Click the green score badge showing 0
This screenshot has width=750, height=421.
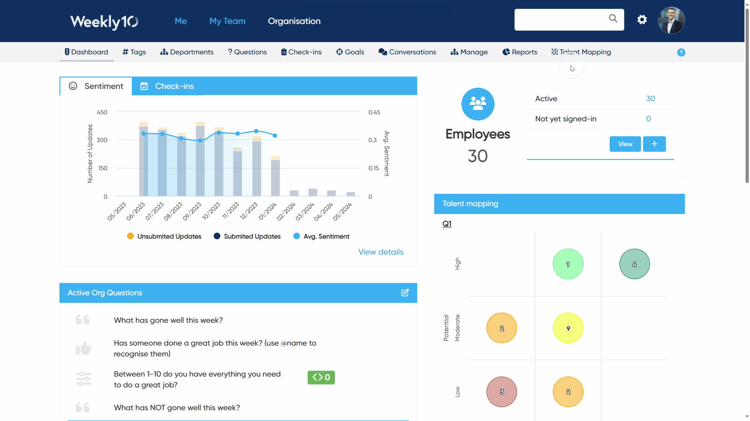tap(321, 378)
